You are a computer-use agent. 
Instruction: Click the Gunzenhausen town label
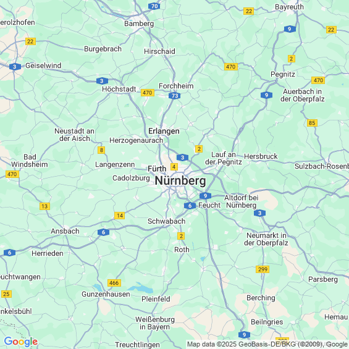click(106, 294)
